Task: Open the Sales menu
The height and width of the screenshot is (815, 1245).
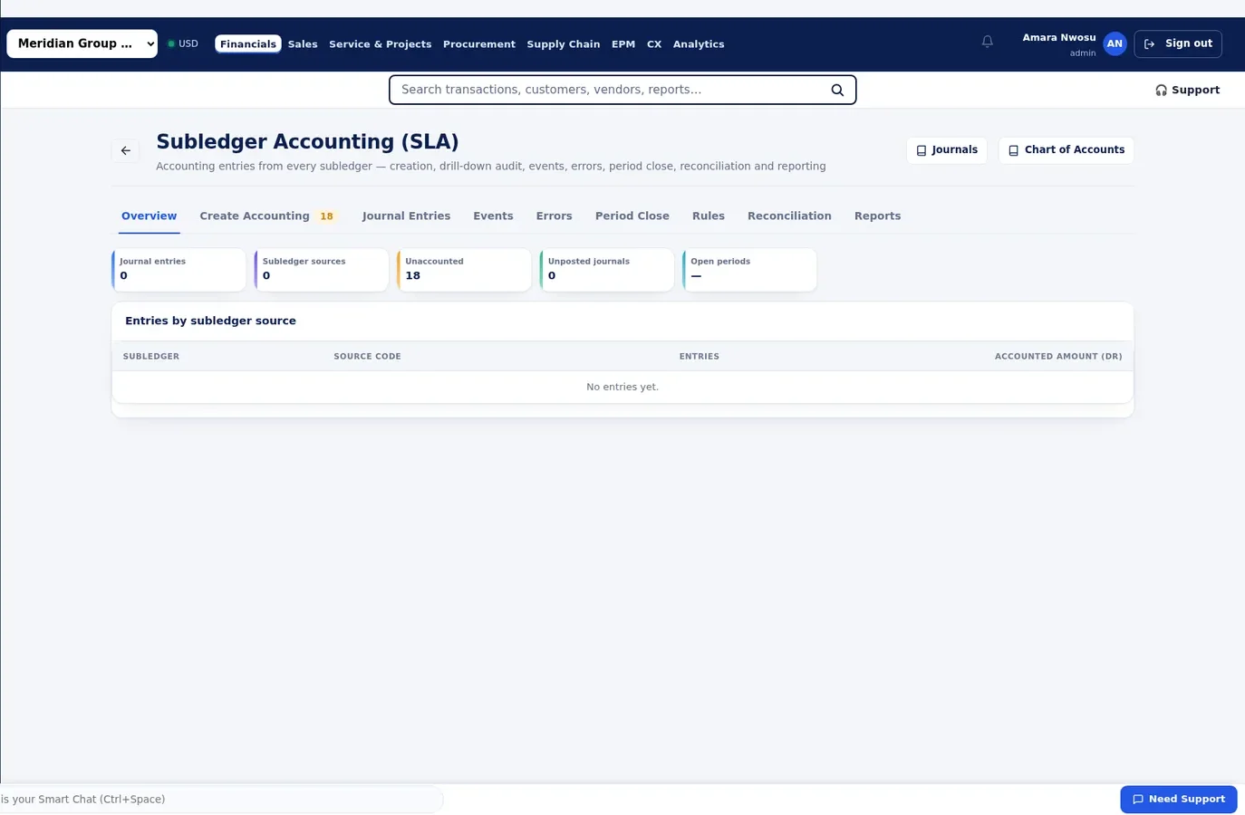Action: [303, 43]
